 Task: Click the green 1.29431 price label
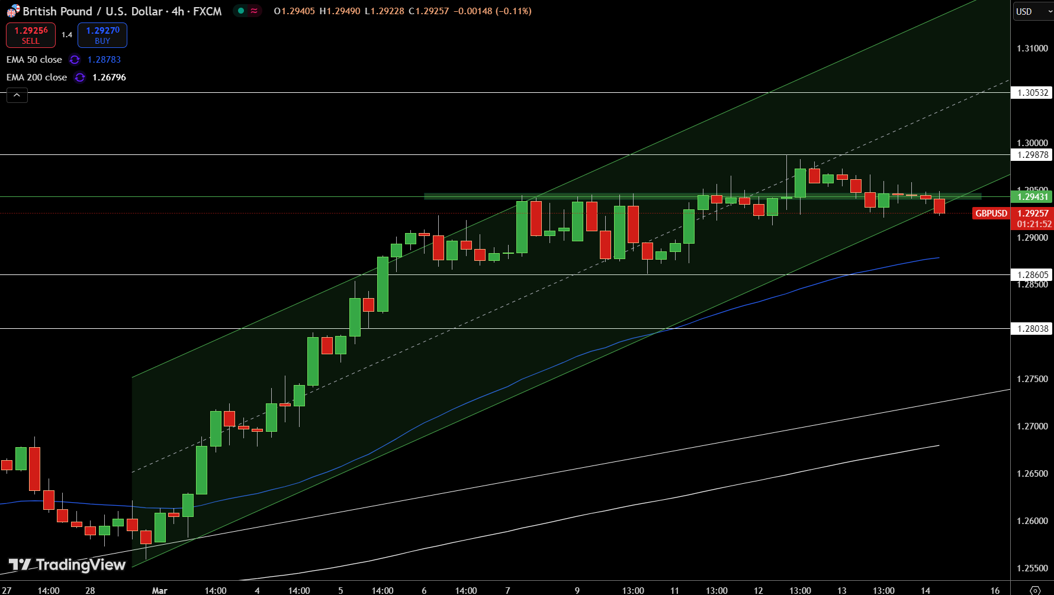tap(1032, 197)
